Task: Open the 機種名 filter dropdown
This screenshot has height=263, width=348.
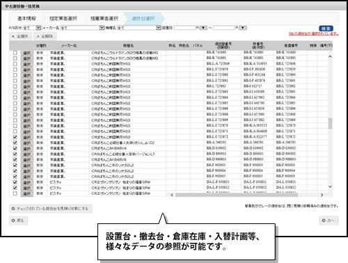Action: coord(159,28)
